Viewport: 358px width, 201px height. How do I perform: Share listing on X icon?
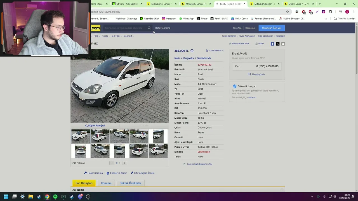coord(278,44)
